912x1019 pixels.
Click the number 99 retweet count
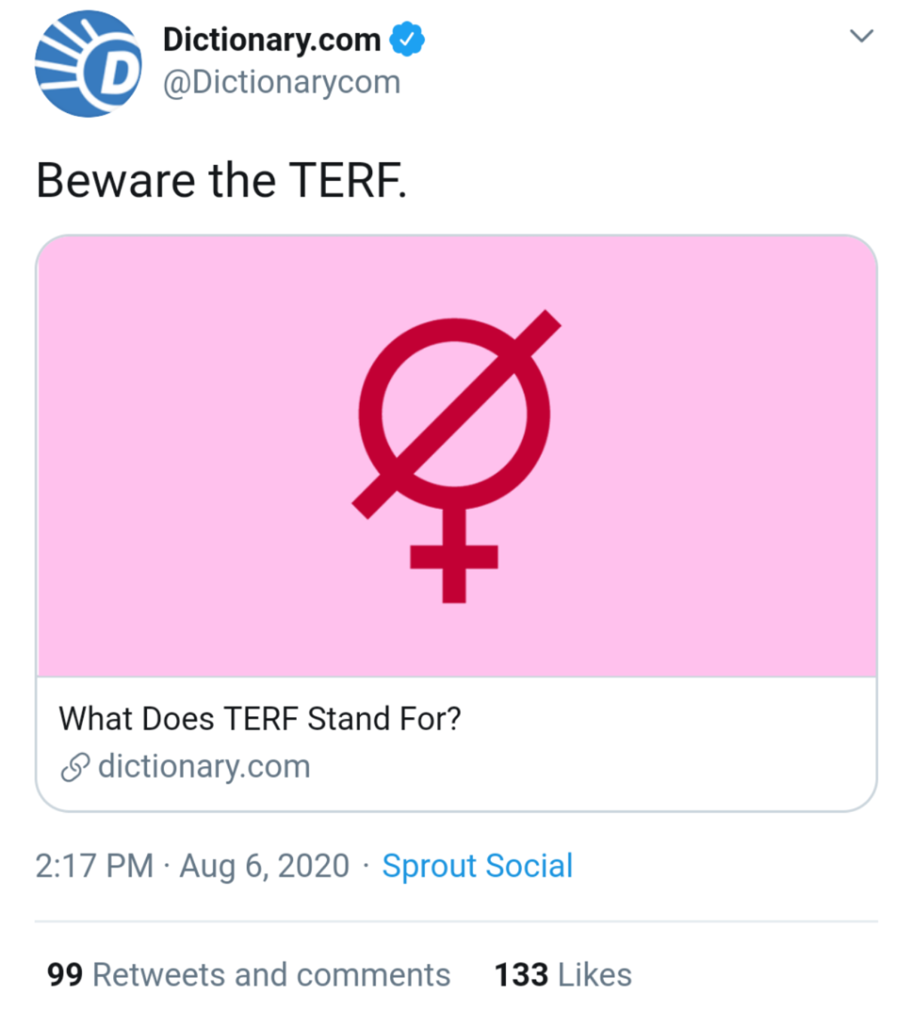pos(65,975)
